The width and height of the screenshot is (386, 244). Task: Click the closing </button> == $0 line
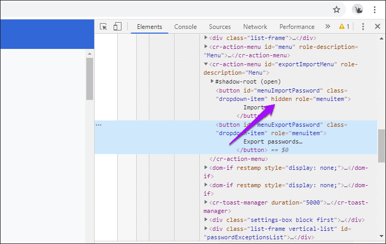[262, 150]
